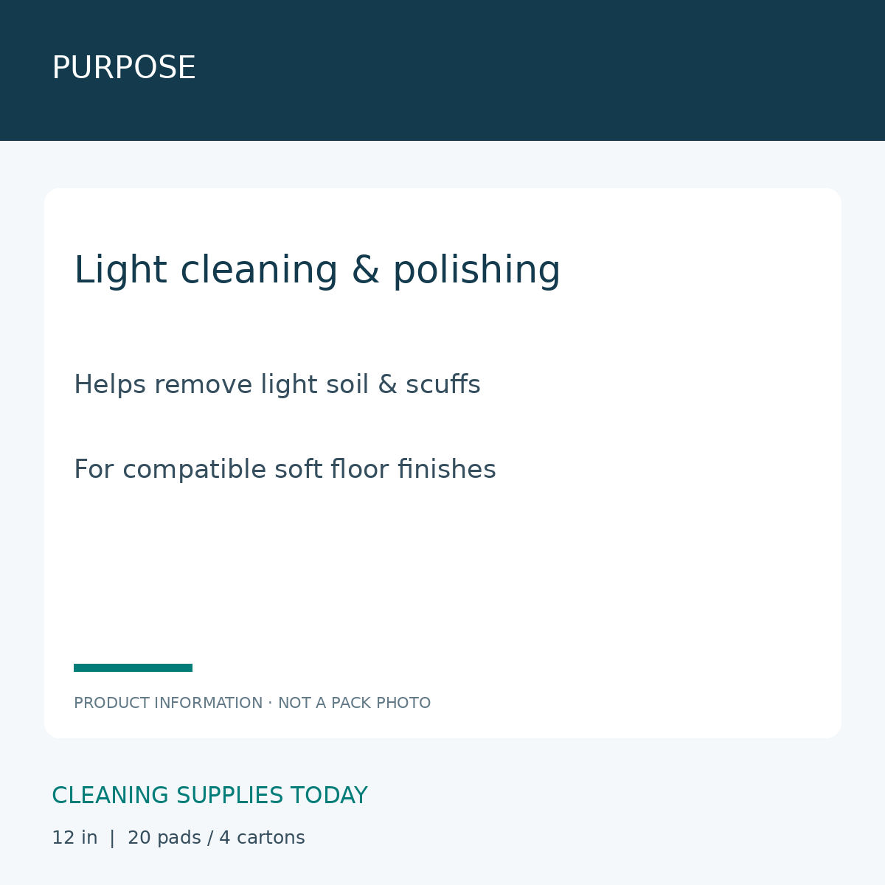
Task: Click the 'Light cleaning & polishing' heading
Action: pos(317,270)
